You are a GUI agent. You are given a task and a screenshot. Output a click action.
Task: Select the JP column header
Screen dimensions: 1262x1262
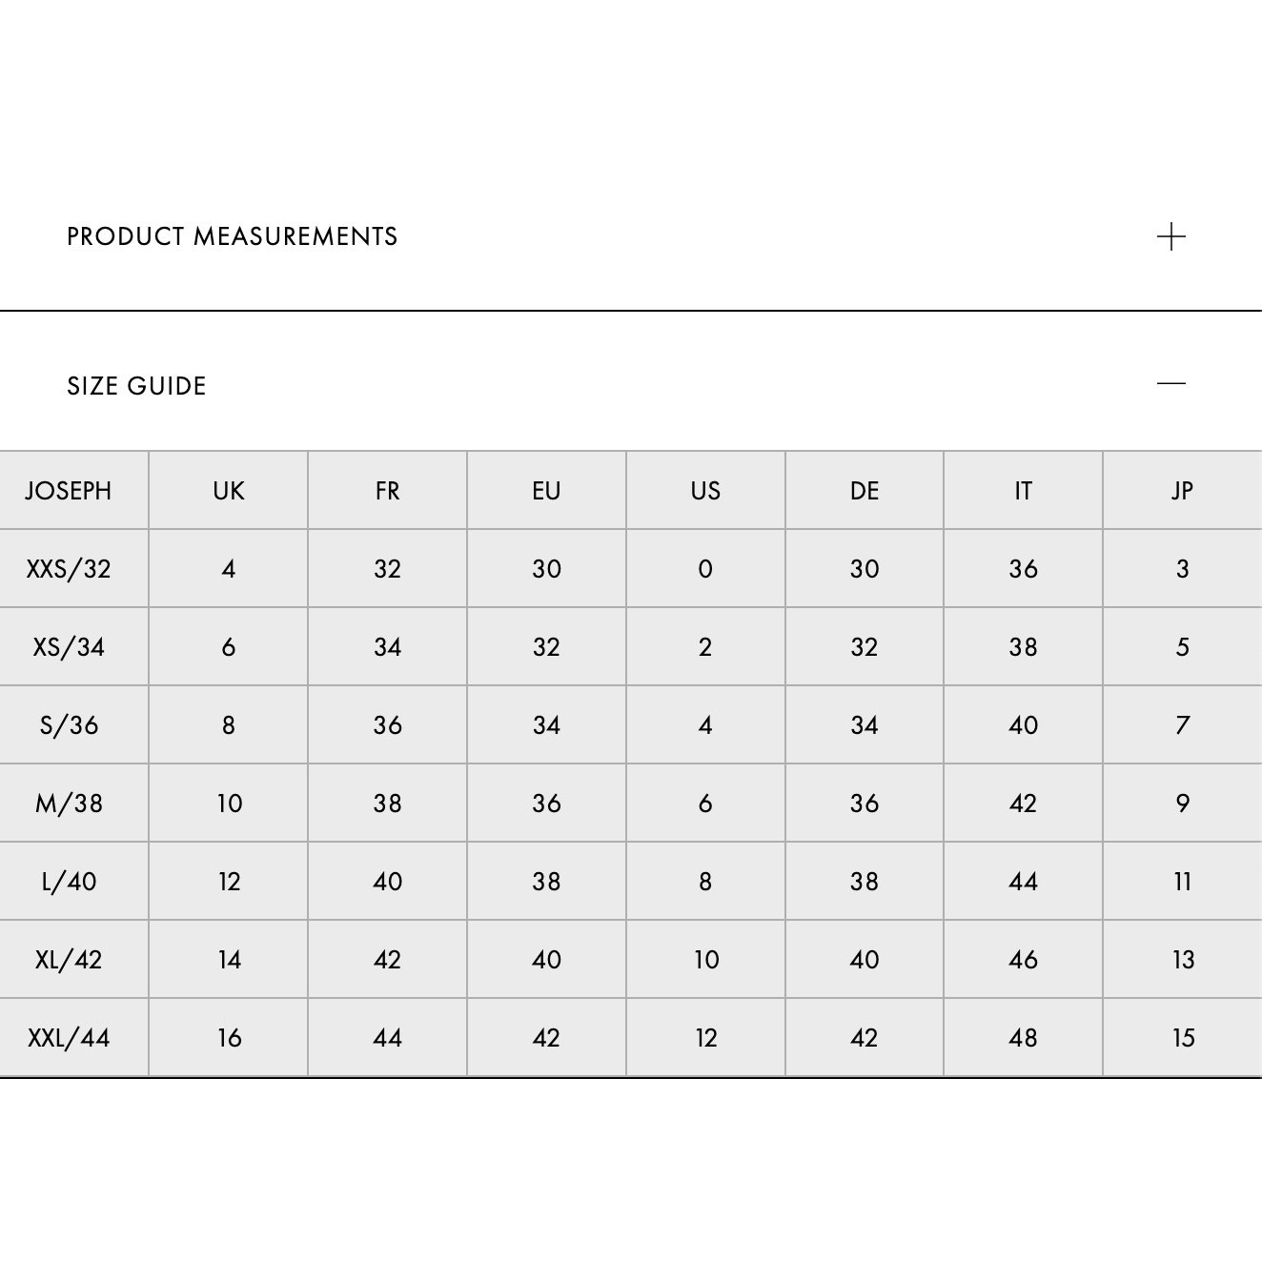[1182, 491]
